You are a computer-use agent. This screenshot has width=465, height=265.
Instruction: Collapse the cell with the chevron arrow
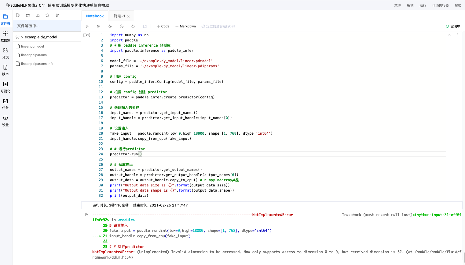(449, 35)
